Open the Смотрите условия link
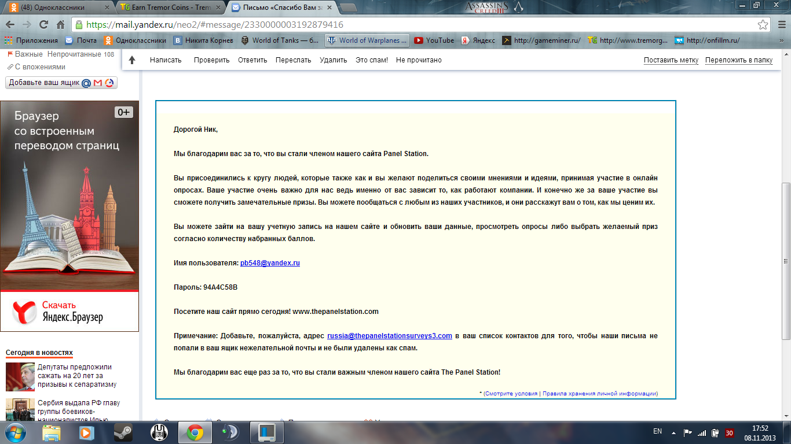 pyautogui.click(x=511, y=394)
